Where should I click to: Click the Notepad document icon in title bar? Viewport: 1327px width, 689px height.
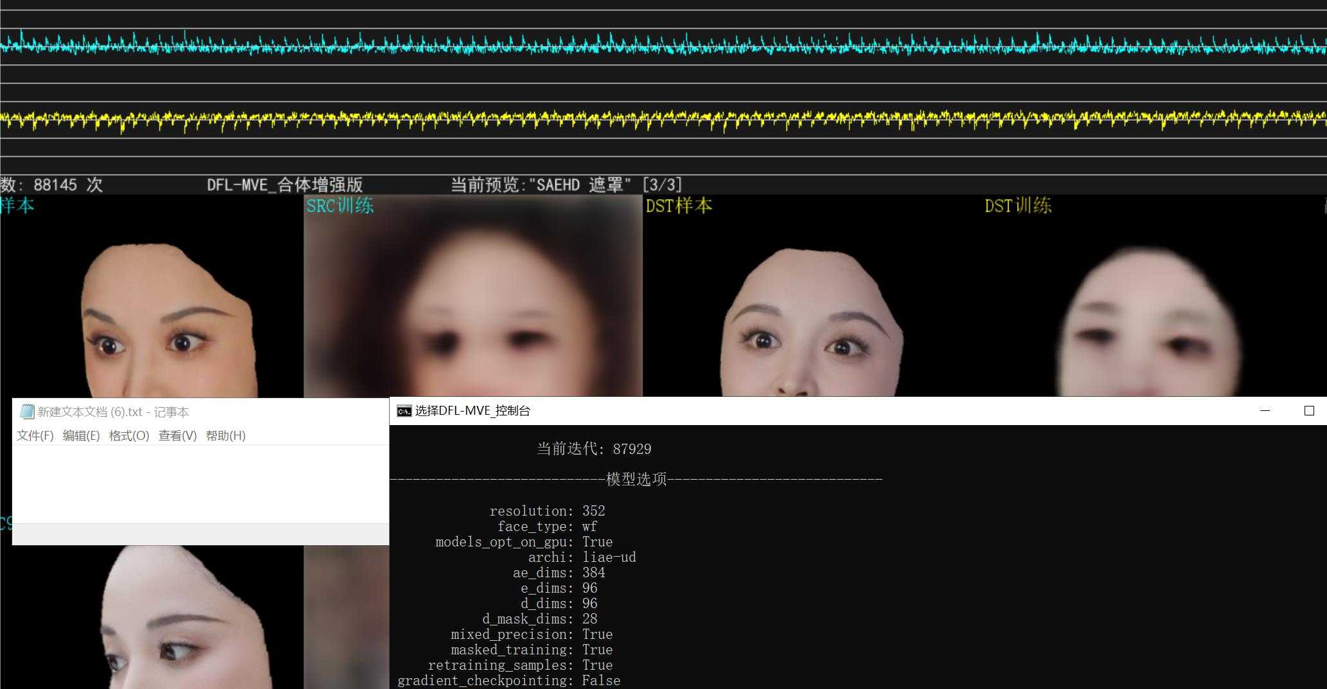click(x=27, y=412)
